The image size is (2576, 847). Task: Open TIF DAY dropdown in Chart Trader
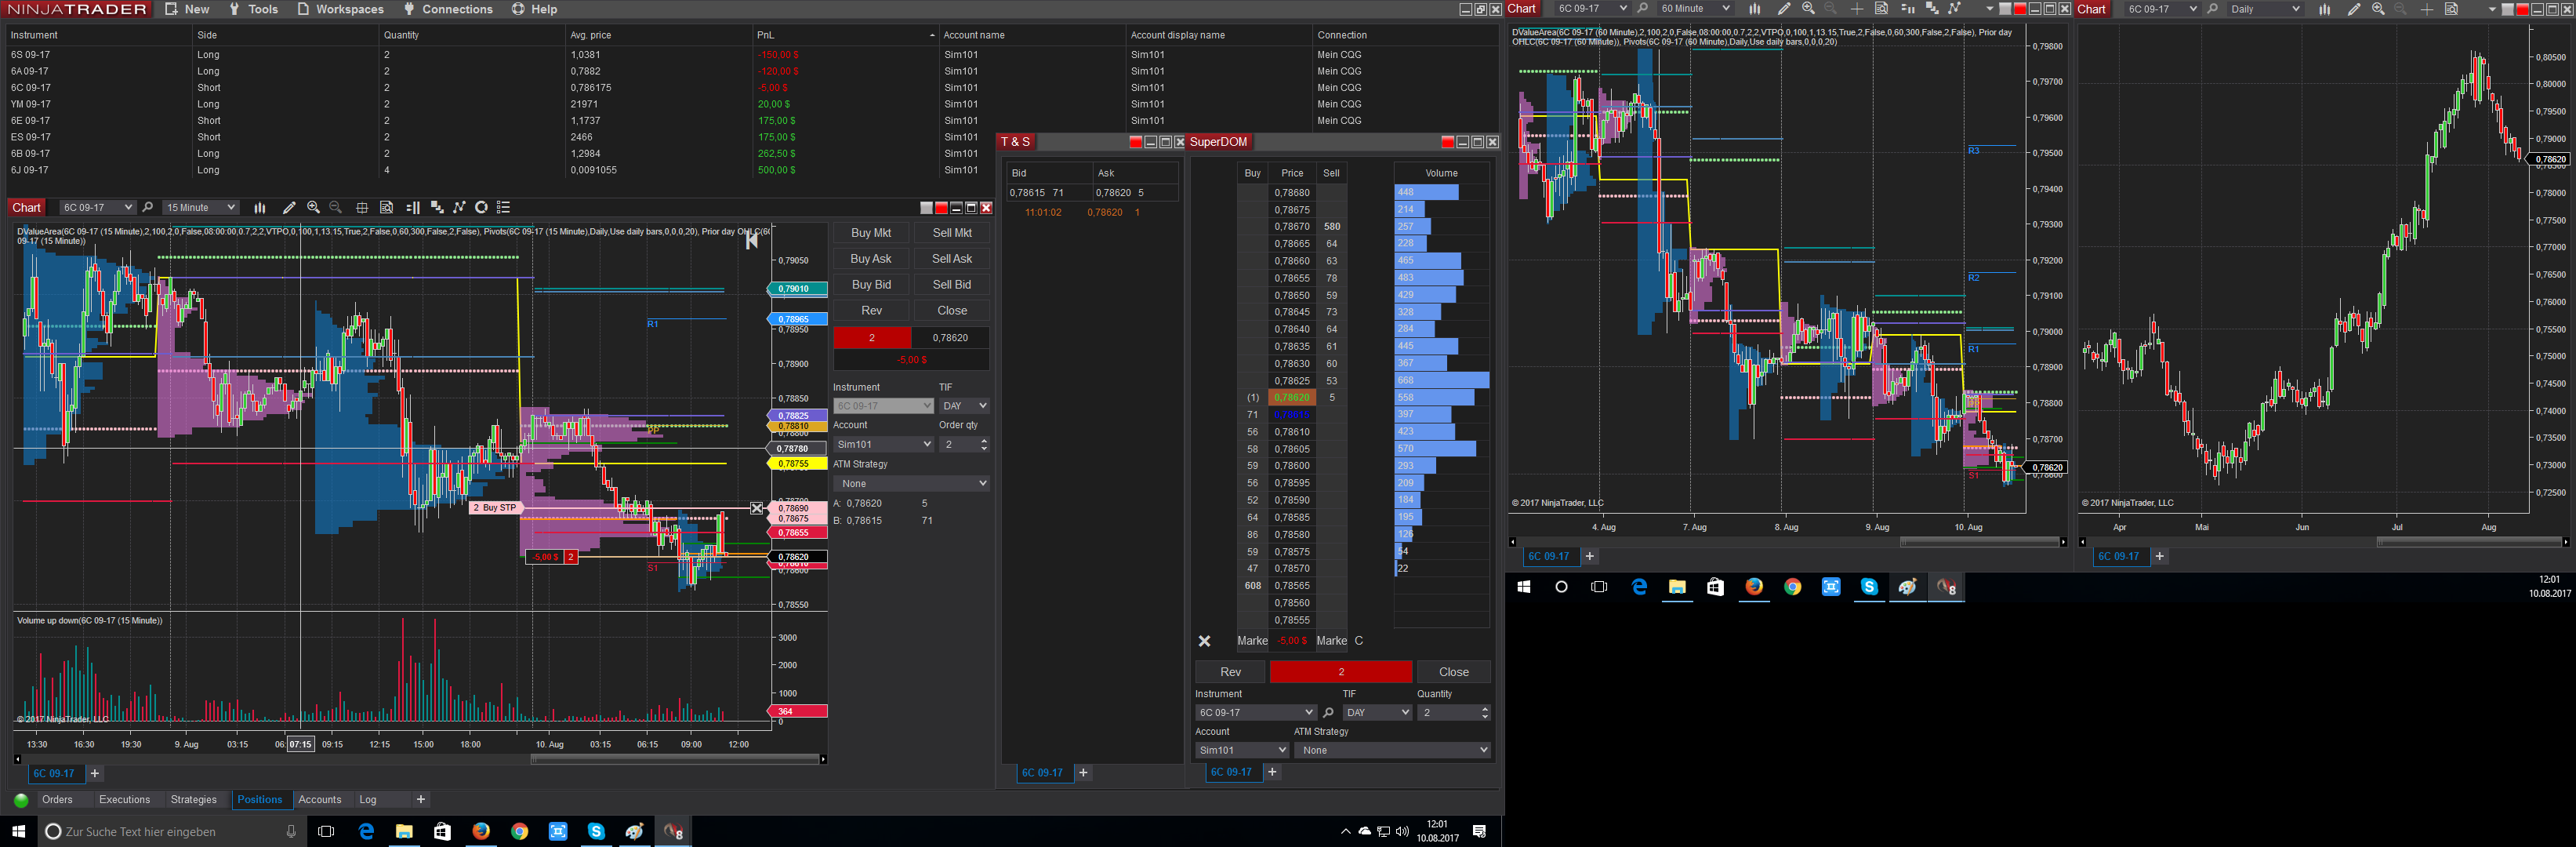point(964,406)
